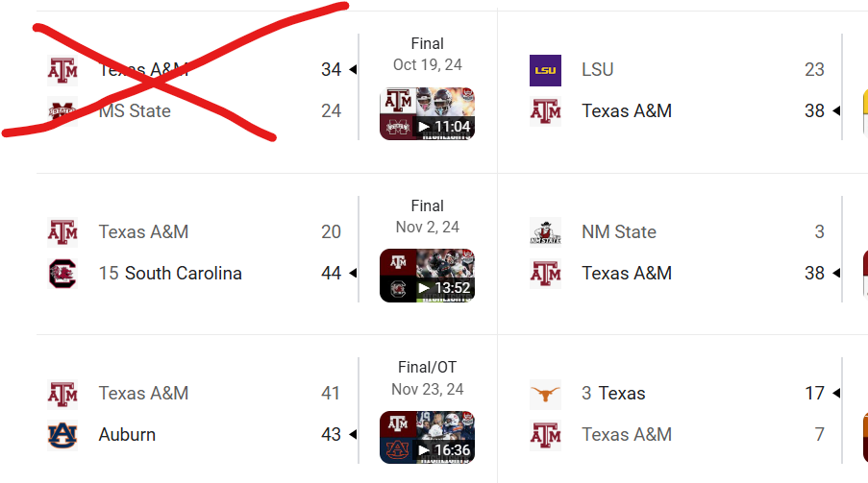The height and width of the screenshot is (483, 868).
Task: Play the 16:36 Auburn highlights video
Action: pyautogui.click(x=427, y=437)
